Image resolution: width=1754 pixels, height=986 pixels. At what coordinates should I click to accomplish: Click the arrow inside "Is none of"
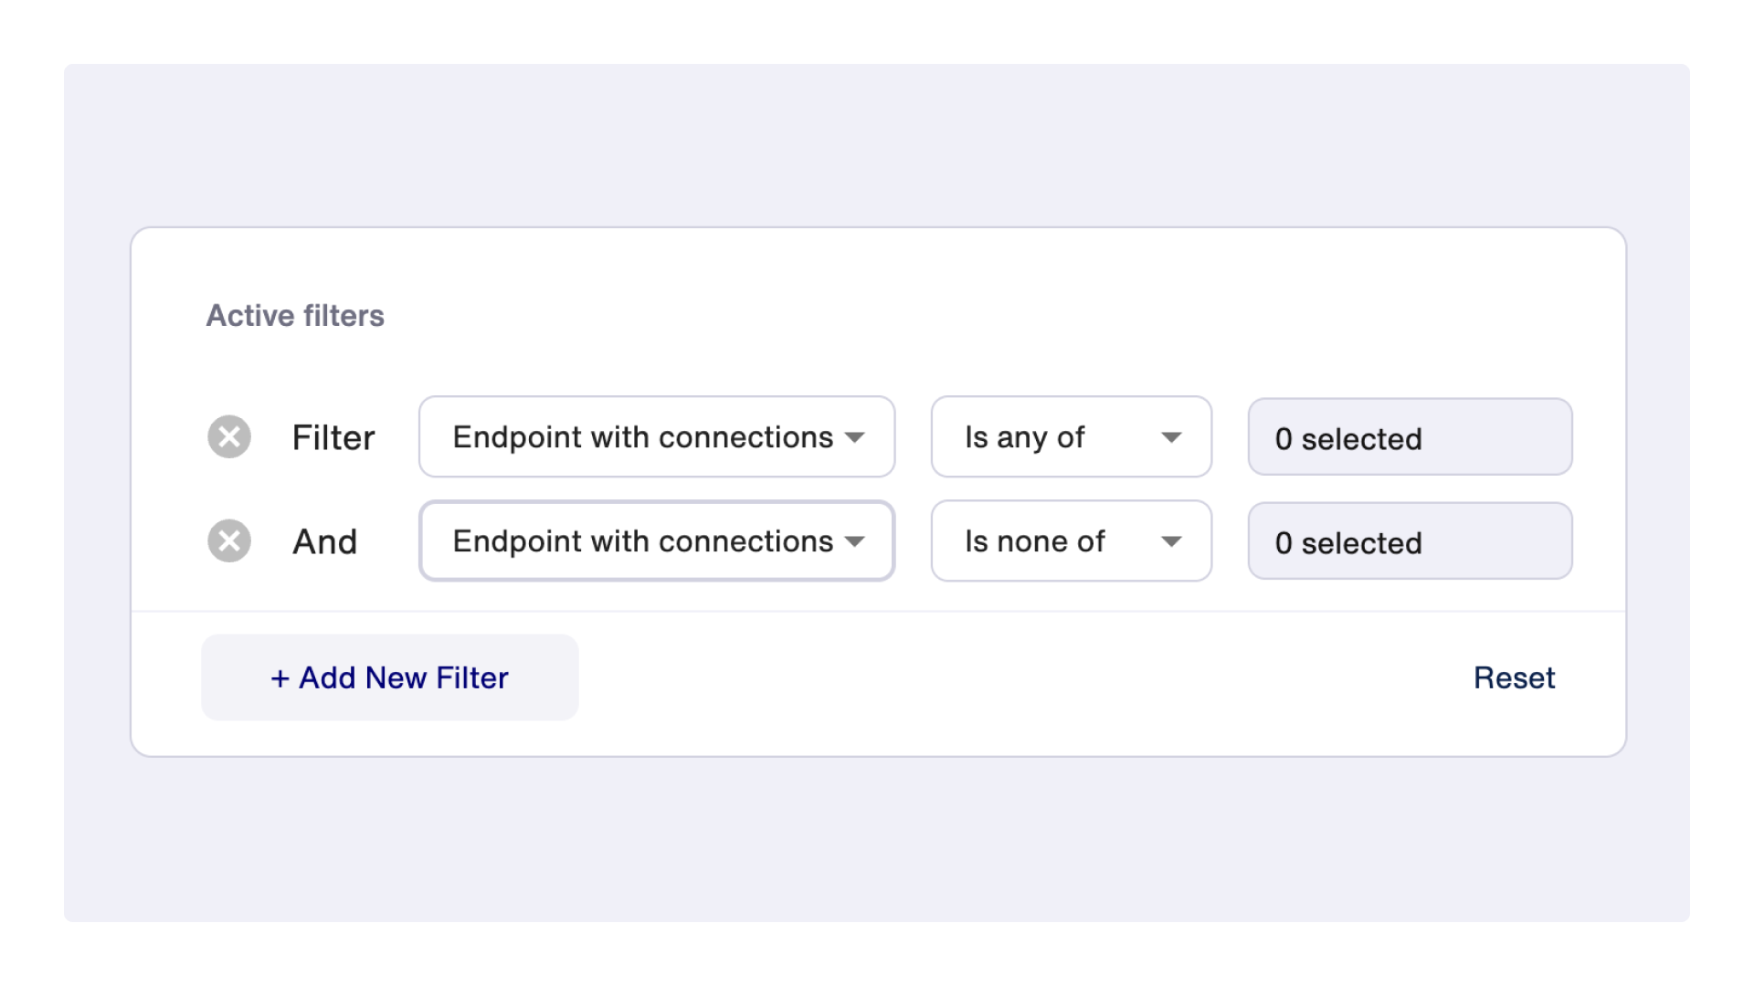click(x=1174, y=540)
